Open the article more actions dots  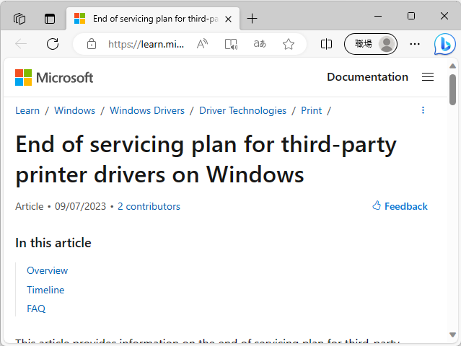pos(423,110)
